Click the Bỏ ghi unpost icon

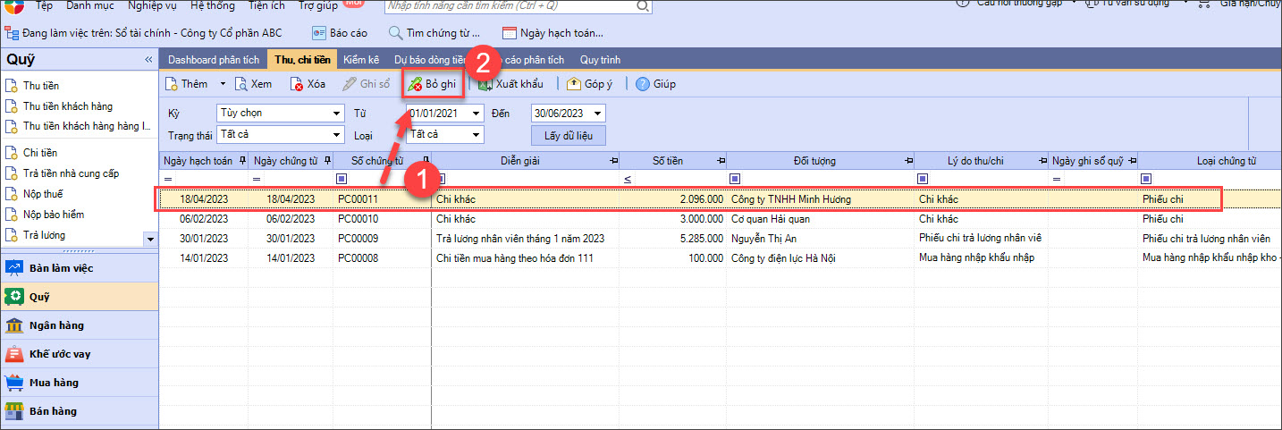click(415, 84)
